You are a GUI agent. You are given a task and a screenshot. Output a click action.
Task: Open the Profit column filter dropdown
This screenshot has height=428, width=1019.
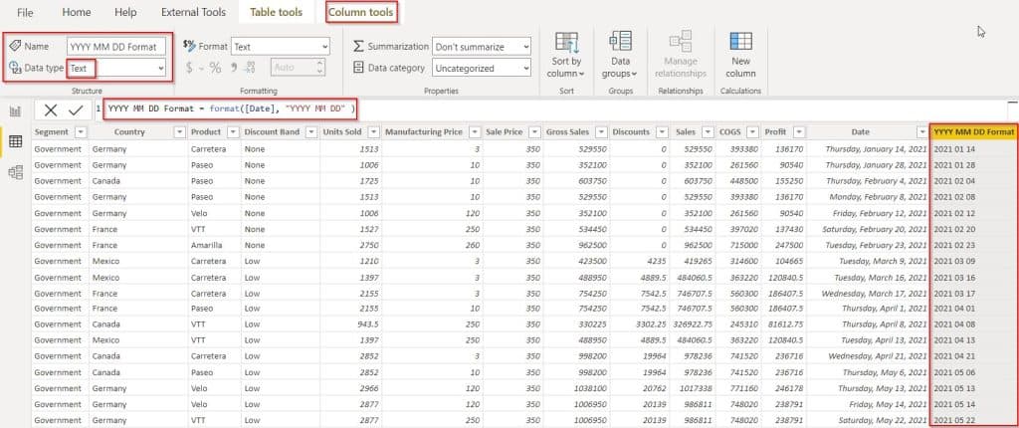[x=798, y=132]
